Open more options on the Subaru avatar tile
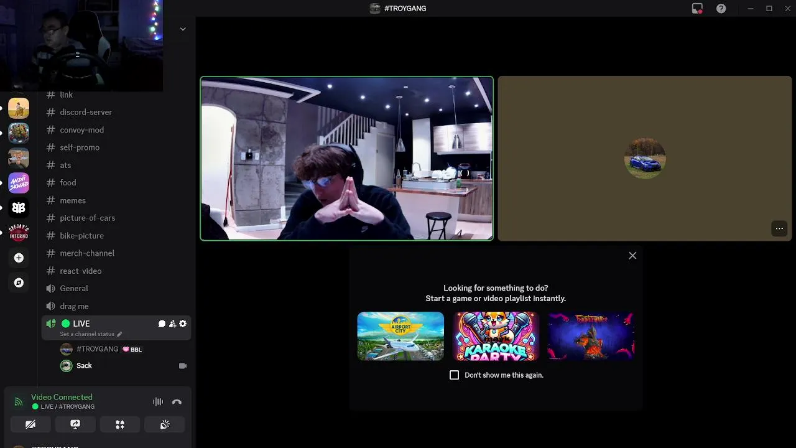Viewport: 796px width, 448px height. (x=779, y=228)
